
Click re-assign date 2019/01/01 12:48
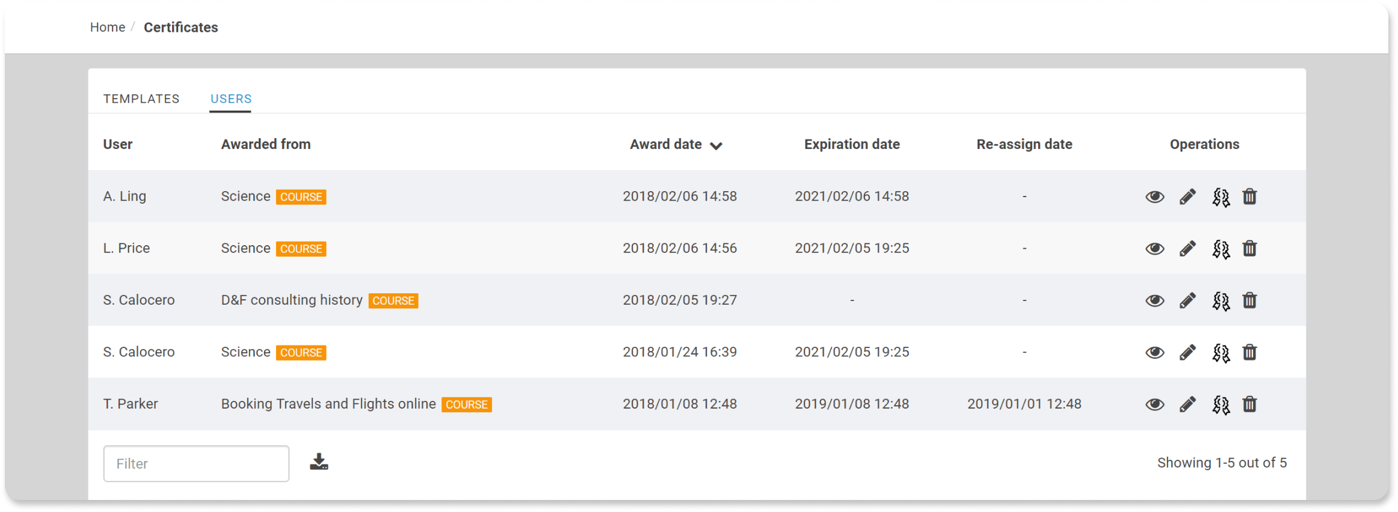(1024, 404)
